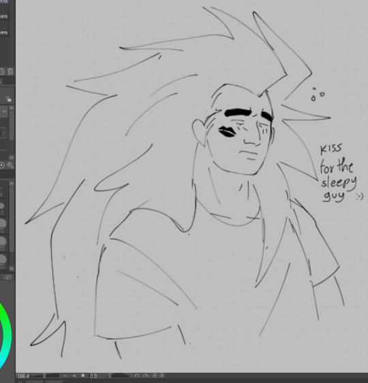Reset tool properties with the circular reset icon
The height and width of the screenshot is (383, 368).
[2, 165]
